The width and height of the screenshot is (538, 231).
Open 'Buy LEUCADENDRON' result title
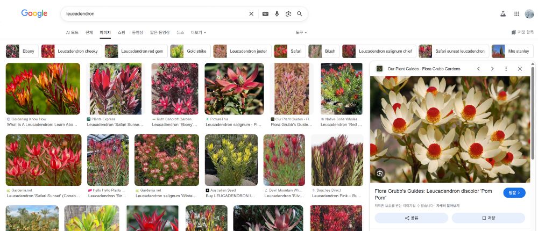[230, 196]
